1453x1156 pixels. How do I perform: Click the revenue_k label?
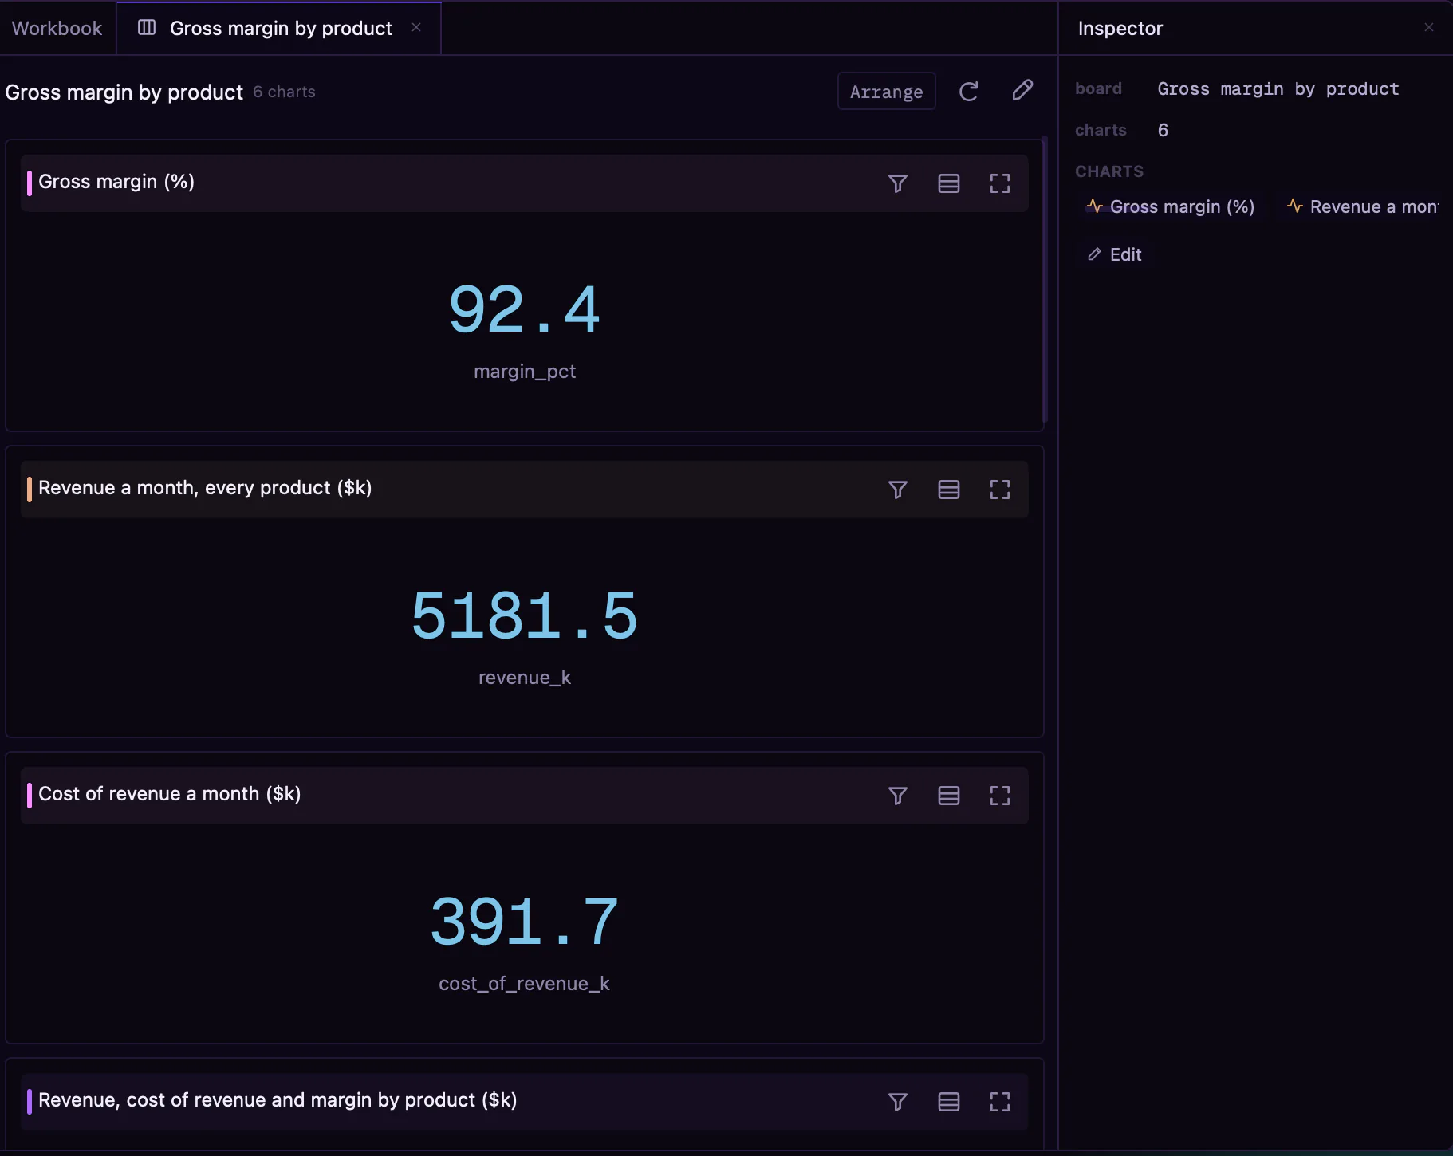(x=525, y=678)
